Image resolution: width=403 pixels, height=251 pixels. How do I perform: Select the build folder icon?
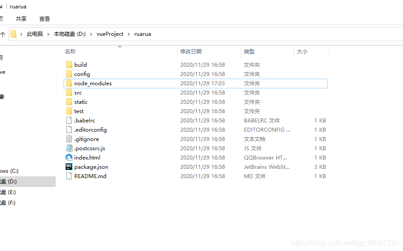coord(69,65)
